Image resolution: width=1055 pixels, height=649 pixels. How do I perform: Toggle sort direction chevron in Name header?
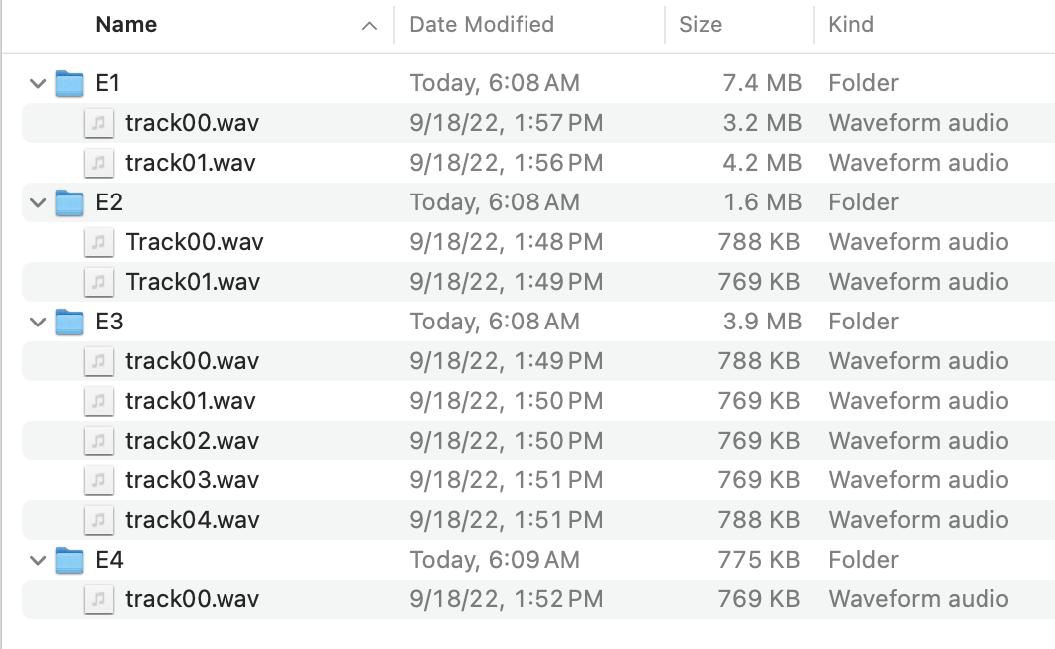point(370,26)
